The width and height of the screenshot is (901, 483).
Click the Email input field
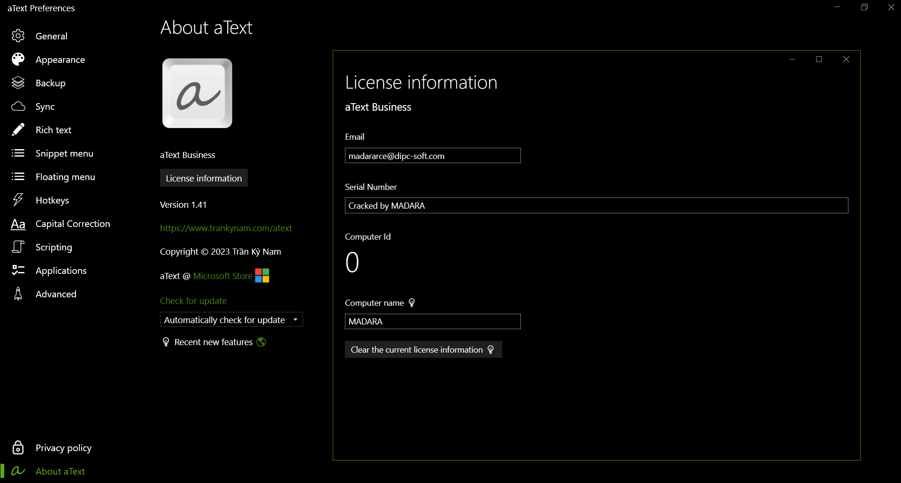433,155
